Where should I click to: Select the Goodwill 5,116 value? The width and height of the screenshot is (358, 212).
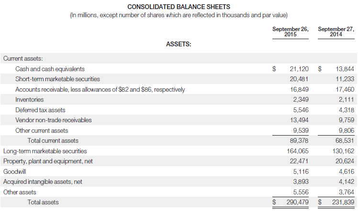[301, 171]
